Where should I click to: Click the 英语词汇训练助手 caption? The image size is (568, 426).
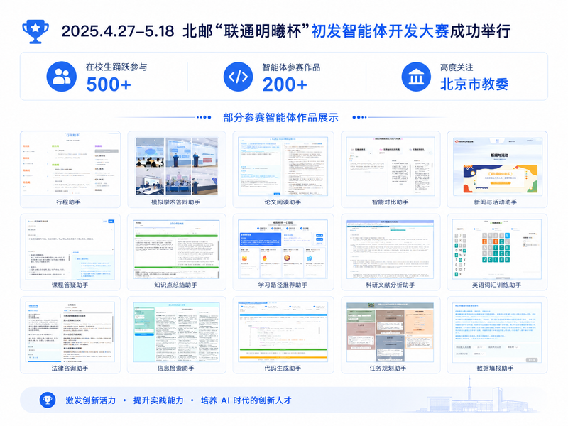pos(496,285)
